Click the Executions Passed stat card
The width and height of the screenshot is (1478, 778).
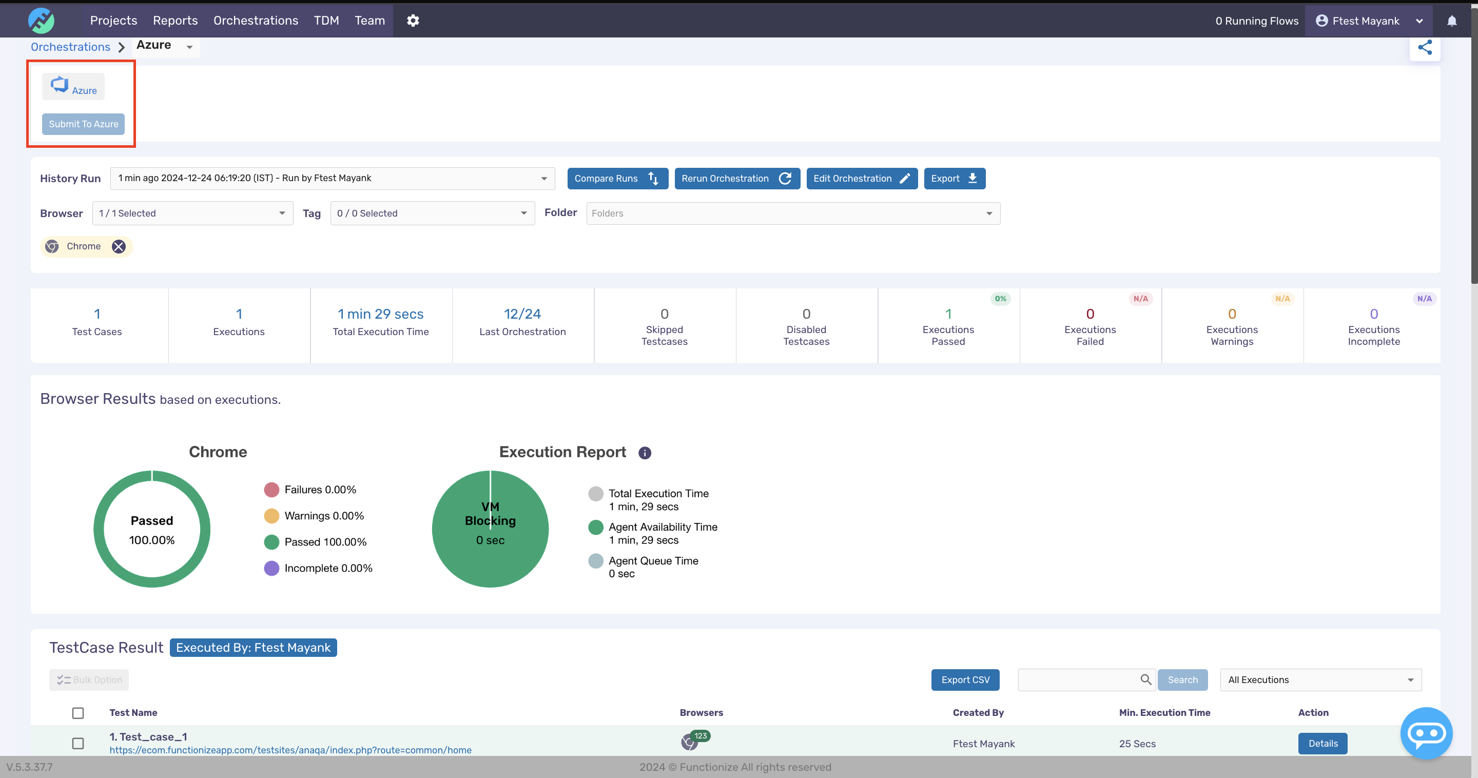[948, 325]
